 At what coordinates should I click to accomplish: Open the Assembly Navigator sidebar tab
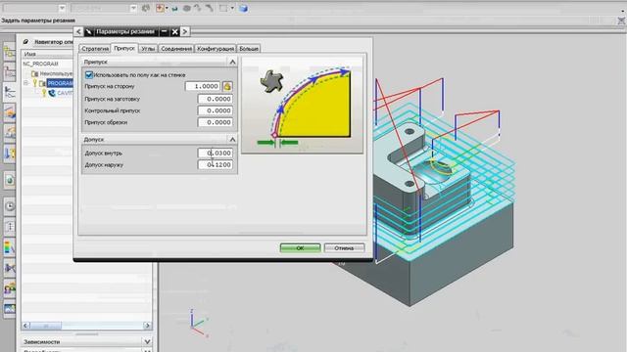click(9, 53)
